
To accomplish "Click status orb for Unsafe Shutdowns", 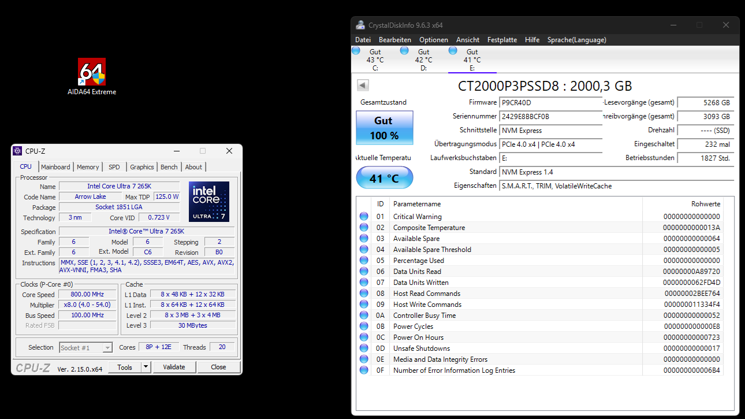I will coord(364,348).
